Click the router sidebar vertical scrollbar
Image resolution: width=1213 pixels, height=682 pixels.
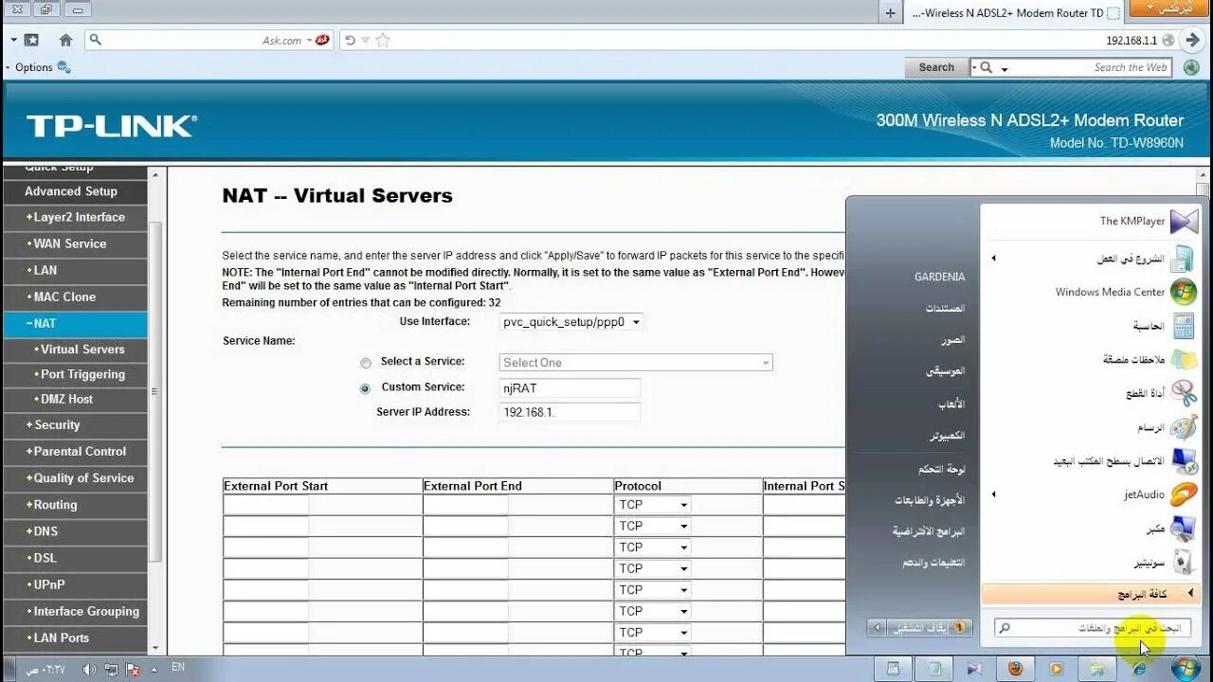coord(155,391)
